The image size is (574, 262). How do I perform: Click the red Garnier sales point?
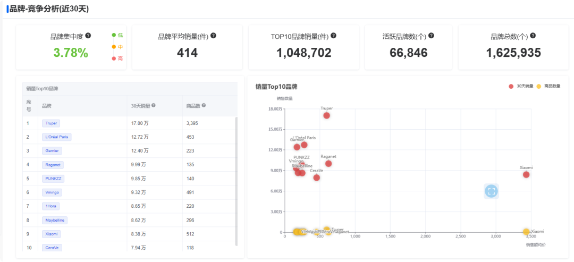[297, 147]
